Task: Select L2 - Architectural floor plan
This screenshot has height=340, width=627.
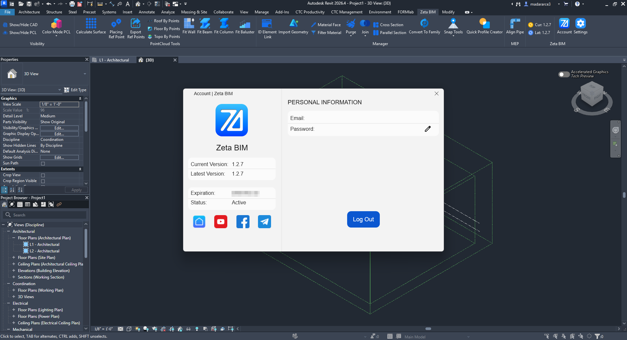Action: pyautogui.click(x=44, y=251)
